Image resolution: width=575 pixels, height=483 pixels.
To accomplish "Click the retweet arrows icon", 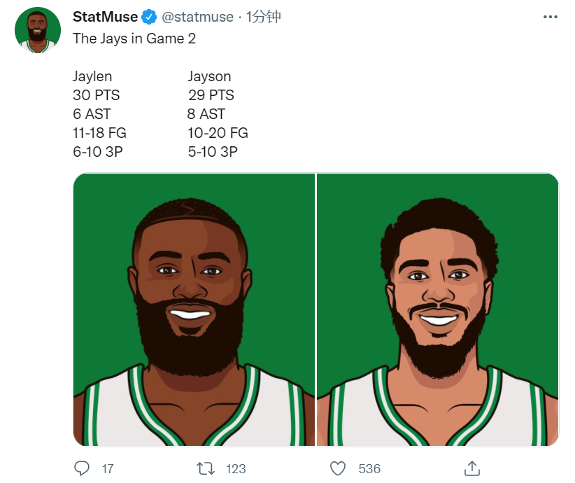I will pos(205,469).
